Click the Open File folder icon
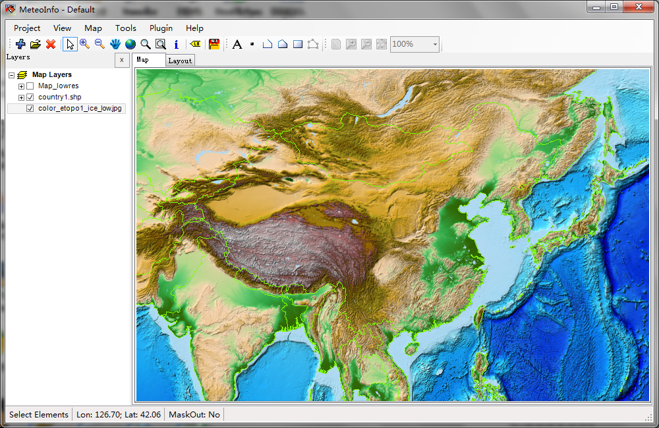Image resolution: width=659 pixels, height=428 pixels. point(36,44)
